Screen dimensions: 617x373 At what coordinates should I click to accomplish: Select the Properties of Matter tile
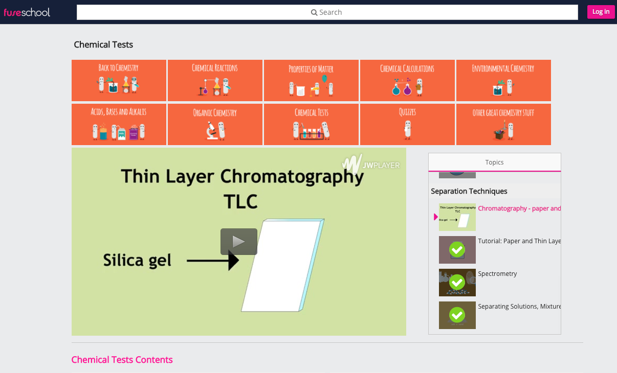click(311, 80)
